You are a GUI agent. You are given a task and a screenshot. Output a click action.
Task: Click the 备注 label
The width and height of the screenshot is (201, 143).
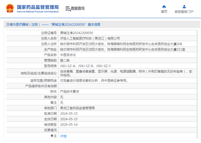(53, 103)
